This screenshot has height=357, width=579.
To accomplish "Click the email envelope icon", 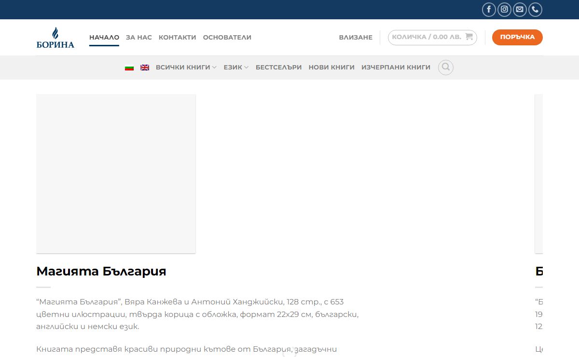I will point(520,10).
